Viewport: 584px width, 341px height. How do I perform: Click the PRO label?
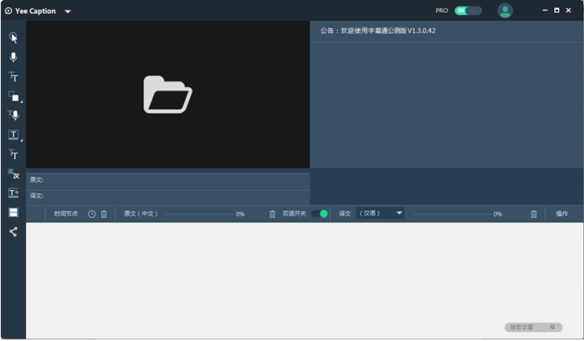click(x=442, y=11)
